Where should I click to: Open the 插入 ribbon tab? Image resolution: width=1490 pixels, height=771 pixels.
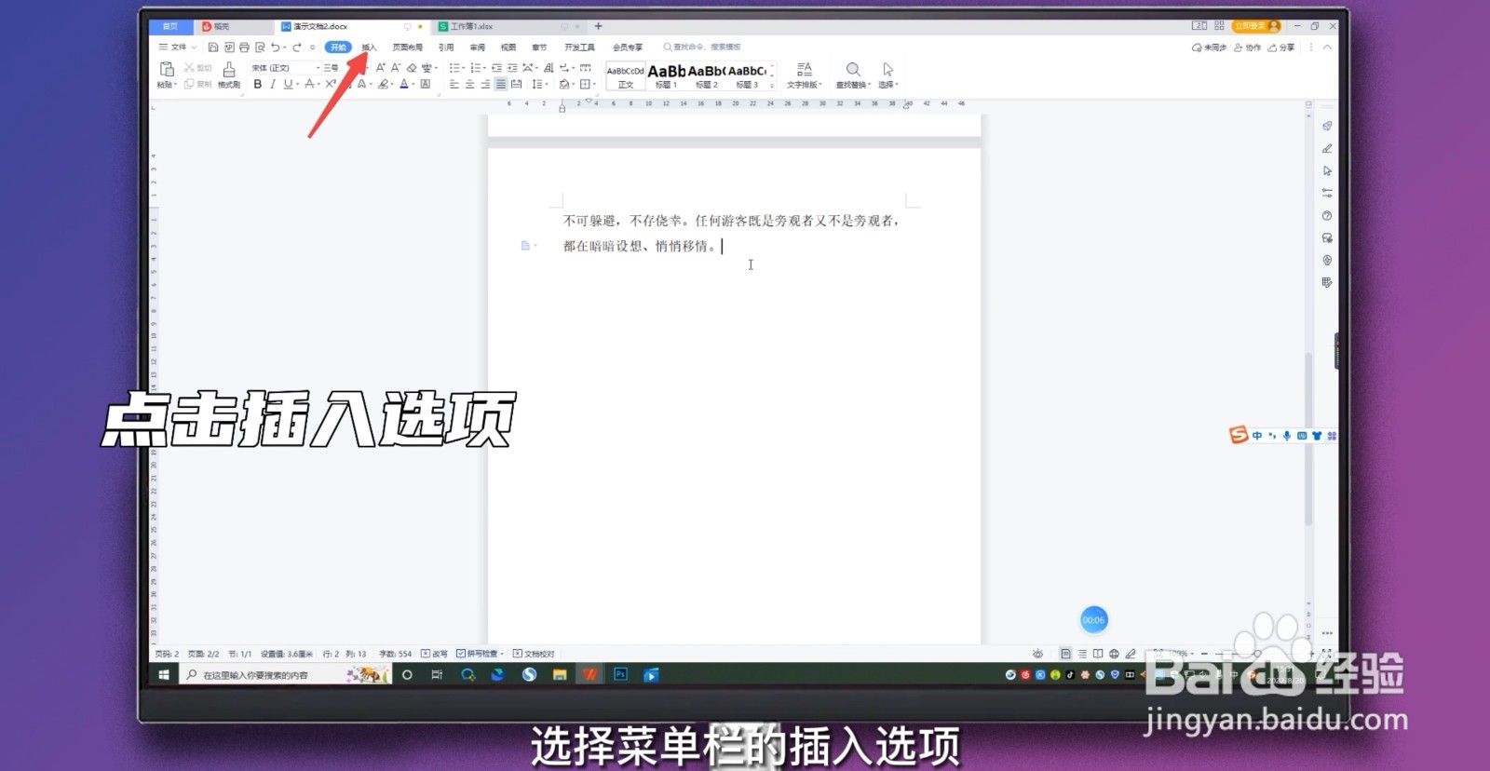click(x=369, y=47)
